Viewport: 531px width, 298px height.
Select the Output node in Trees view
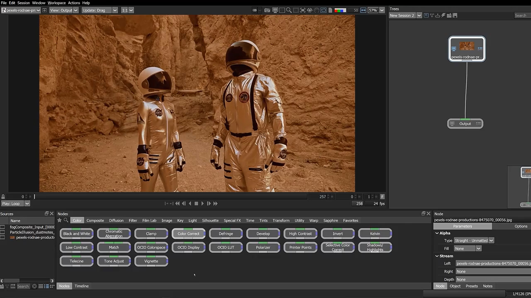point(465,124)
